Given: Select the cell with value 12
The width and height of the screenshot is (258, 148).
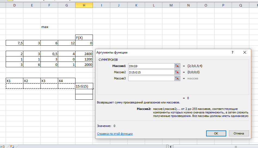Looking at the screenshot, I should (67, 43).
